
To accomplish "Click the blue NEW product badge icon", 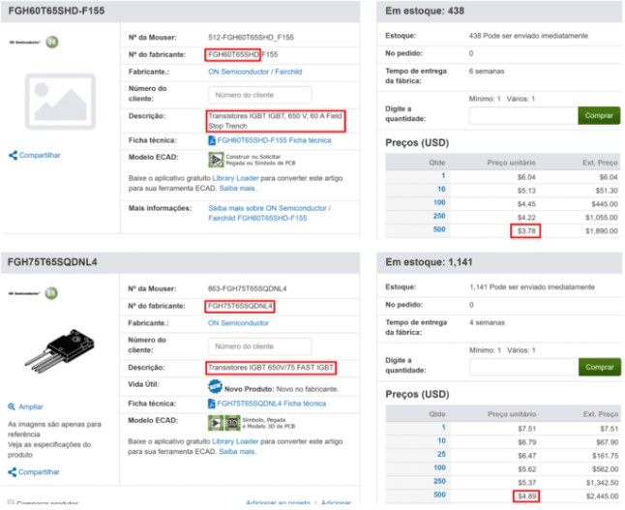I will [x=215, y=386].
